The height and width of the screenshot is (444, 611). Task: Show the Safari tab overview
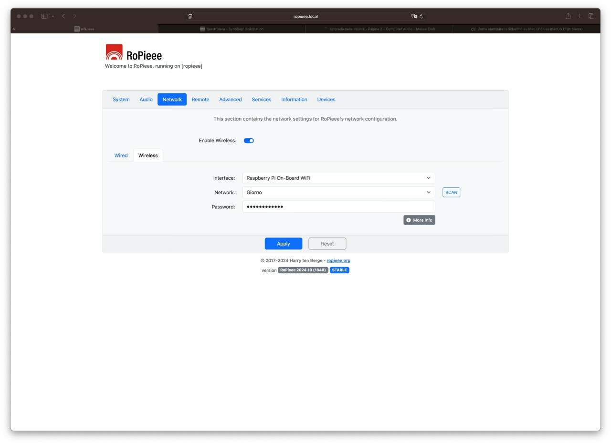pos(591,16)
